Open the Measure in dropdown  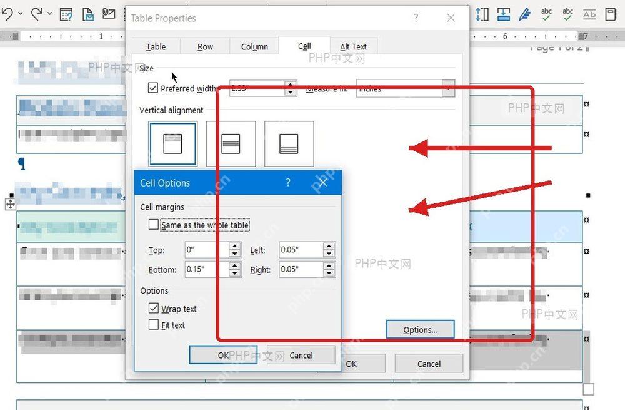click(448, 88)
